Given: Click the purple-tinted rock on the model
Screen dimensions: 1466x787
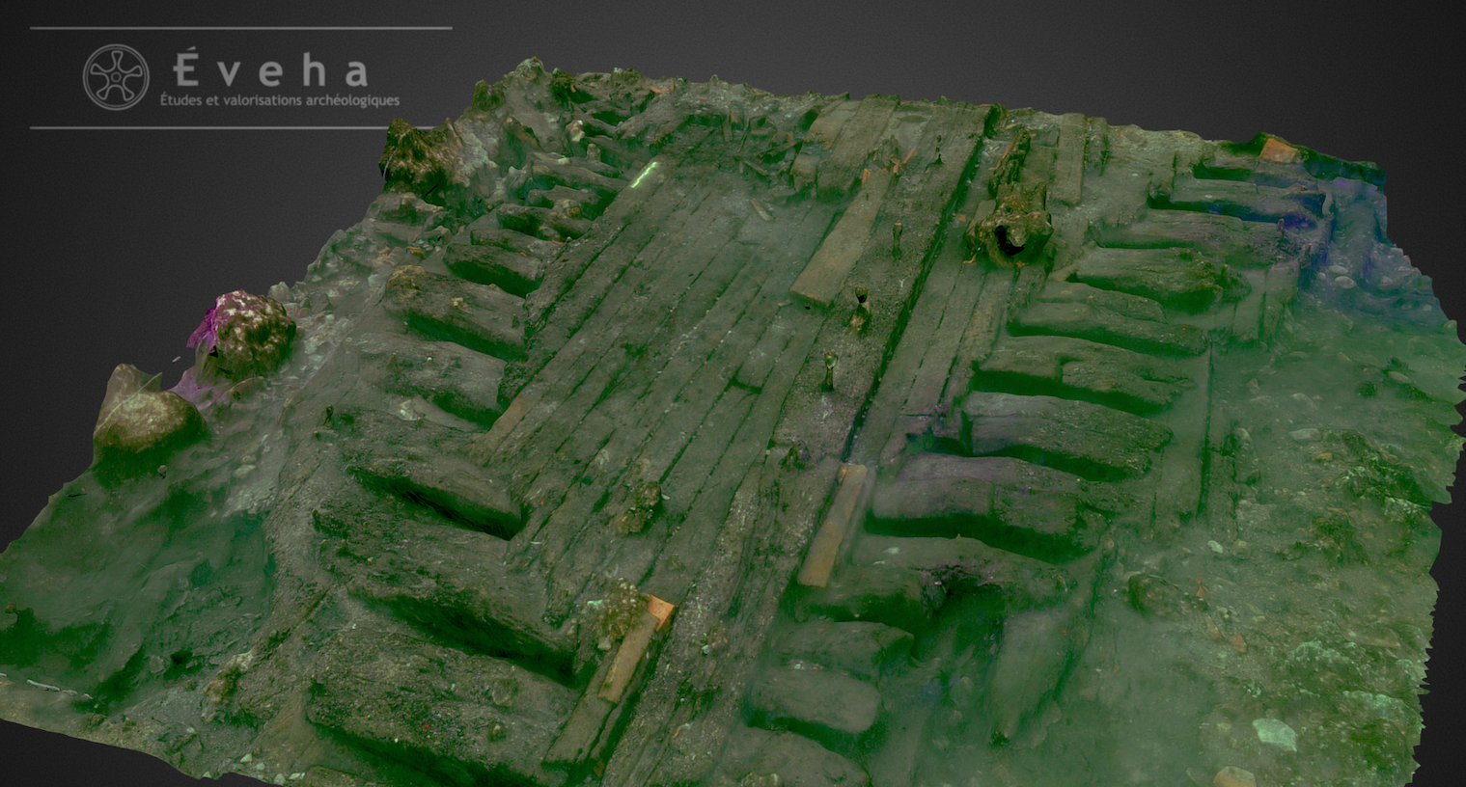Looking at the screenshot, I should click(247, 331).
